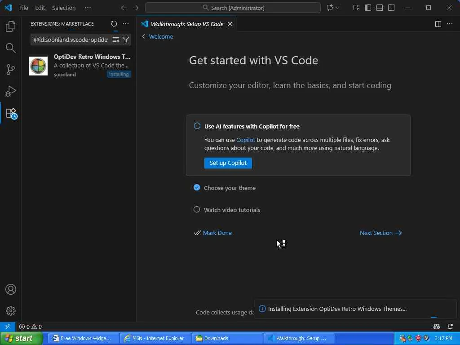Open the Selection menu

tap(64, 8)
